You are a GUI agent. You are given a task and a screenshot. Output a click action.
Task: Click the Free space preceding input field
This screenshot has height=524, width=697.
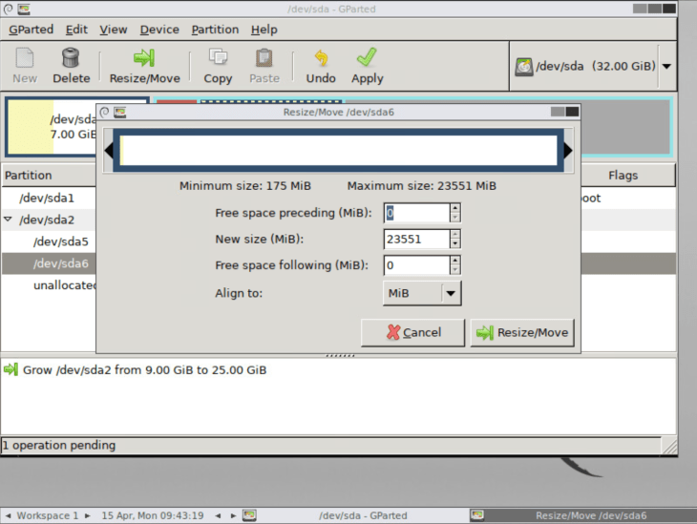tap(416, 213)
